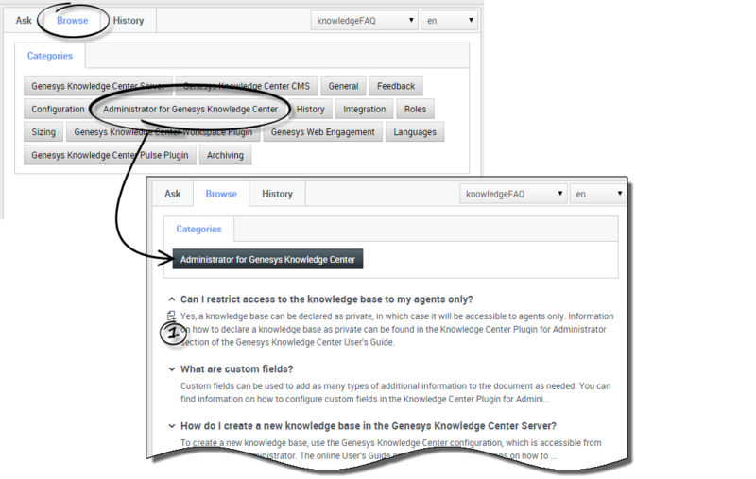Viewport: 756px width, 479px height.
Task: Click the answer text starting 'Custom fields can be used'
Action: (395, 392)
